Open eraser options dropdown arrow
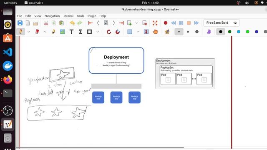The width and height of the screenshot is (267, 150). coord(45,32)
